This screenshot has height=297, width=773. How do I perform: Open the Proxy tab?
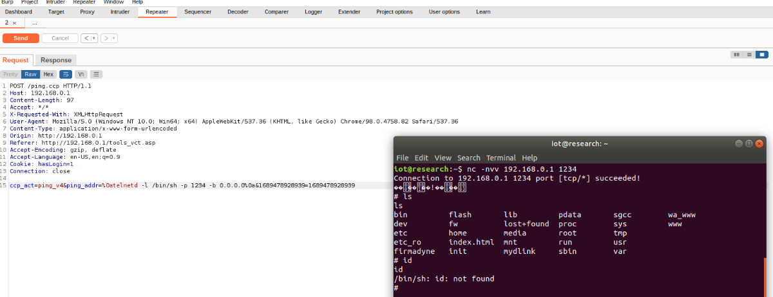click(87, 12)
